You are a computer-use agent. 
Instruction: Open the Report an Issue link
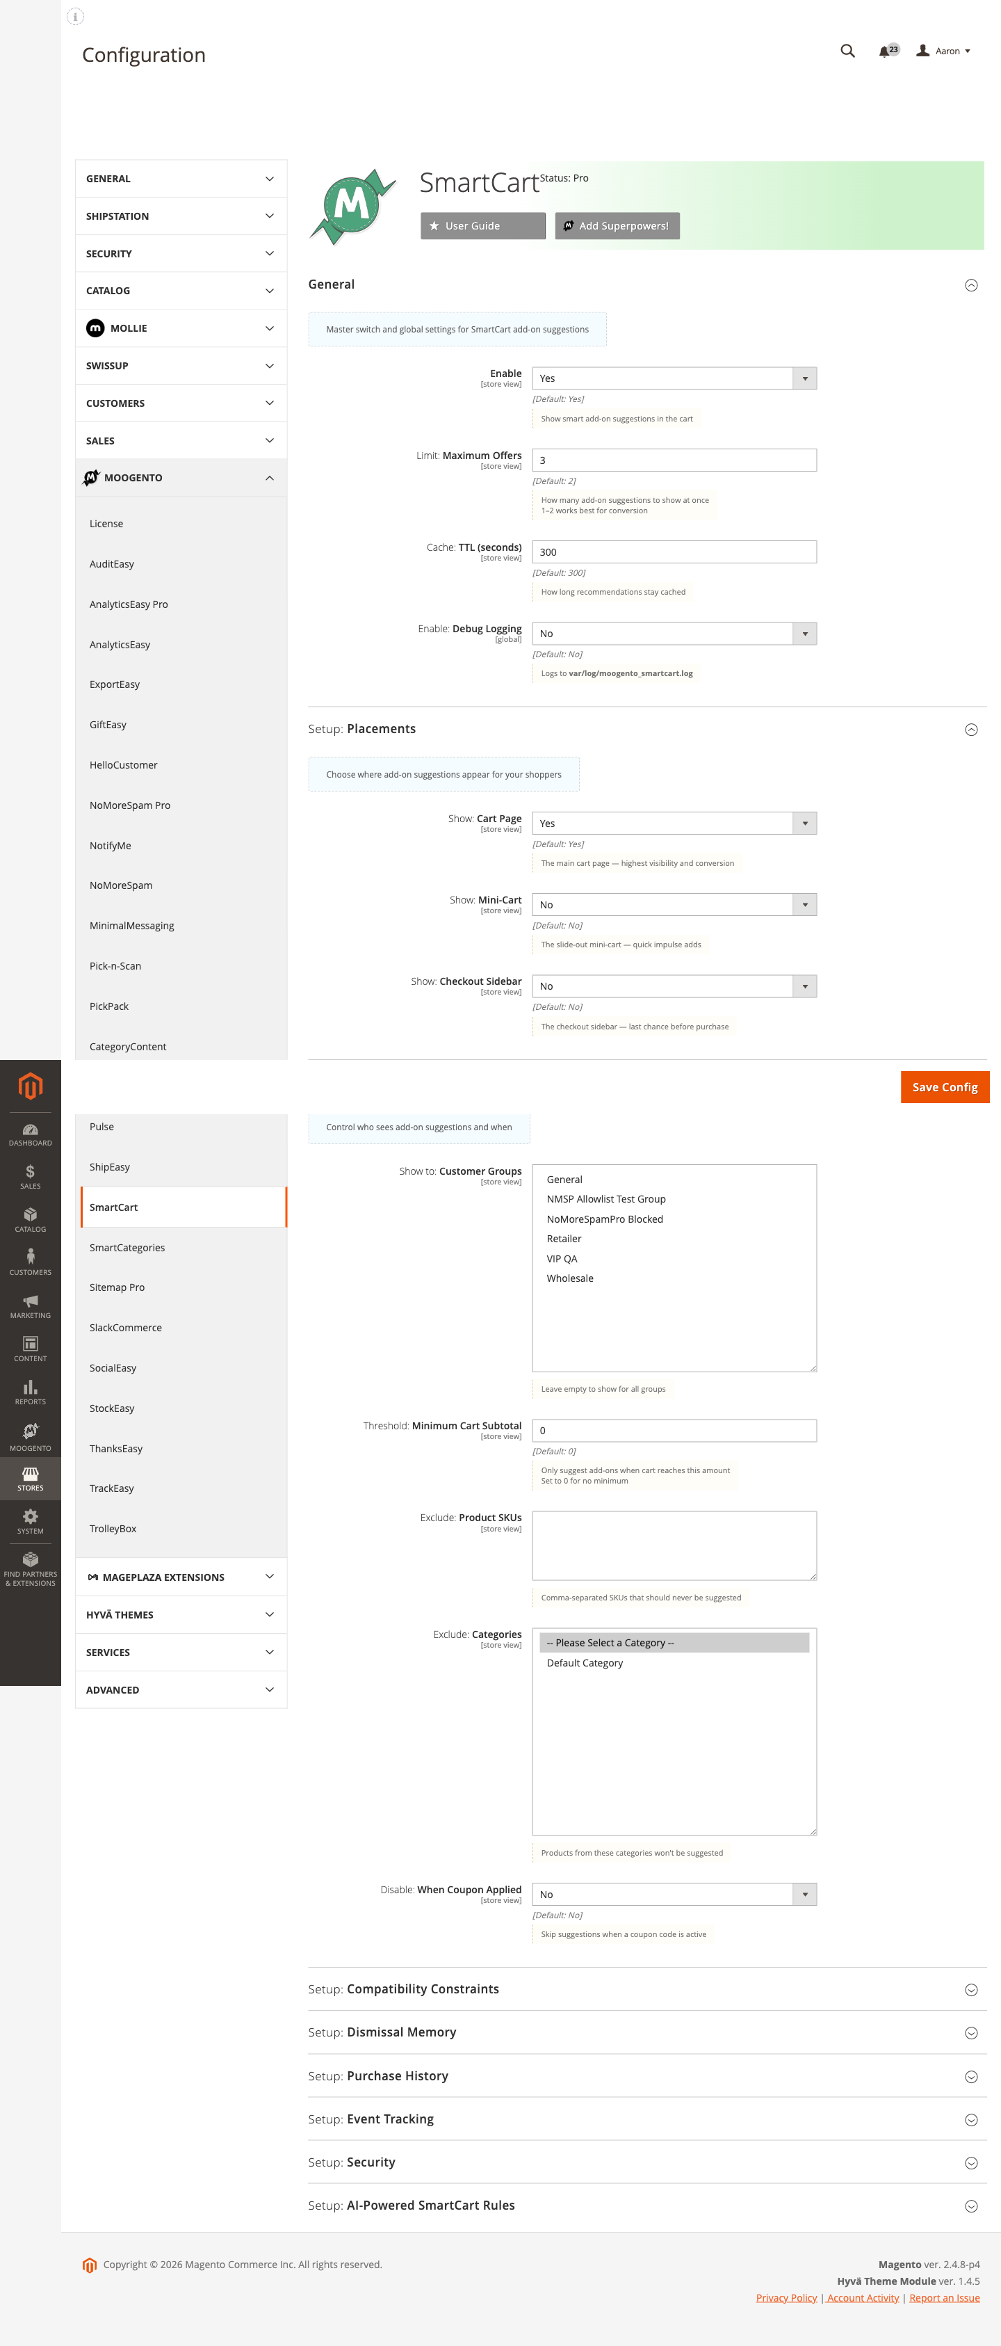pos(945,2298)
